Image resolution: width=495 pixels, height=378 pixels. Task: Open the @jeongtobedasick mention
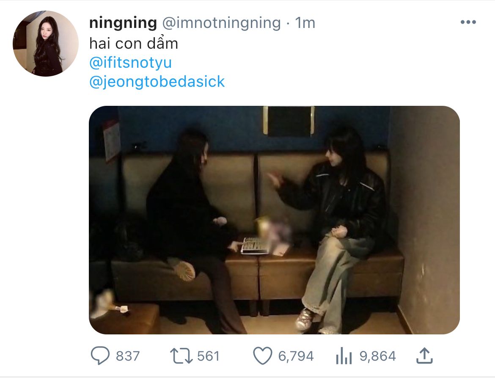157,81
